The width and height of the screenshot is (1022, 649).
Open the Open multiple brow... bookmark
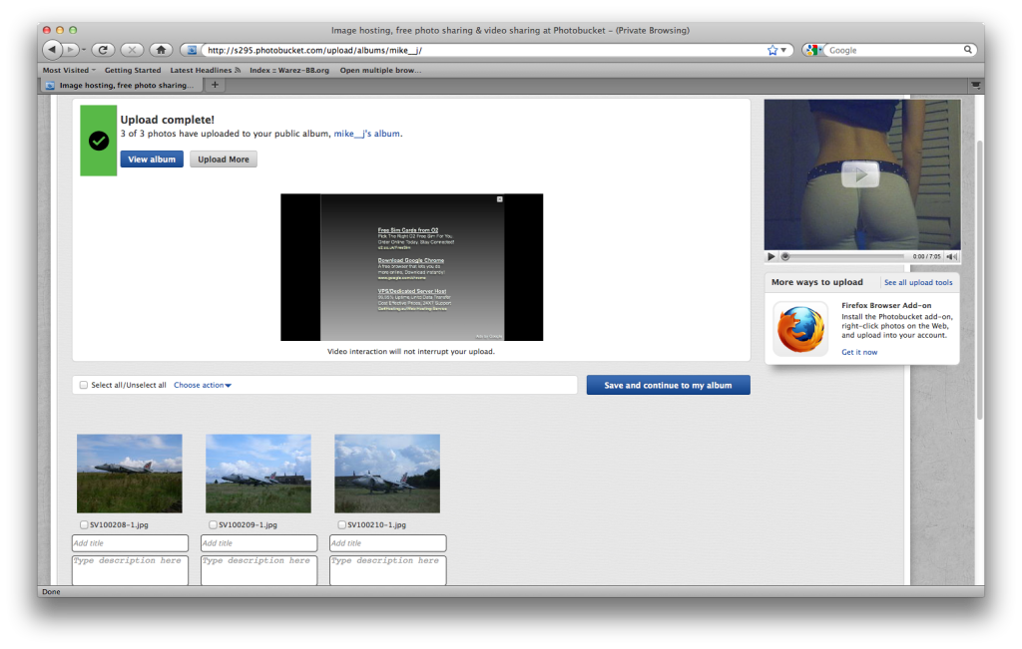click(x=380, y=70)
